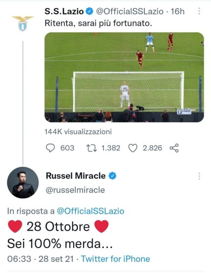
Task: Open the @russelmiracle handle
Action: coord(75,190)
